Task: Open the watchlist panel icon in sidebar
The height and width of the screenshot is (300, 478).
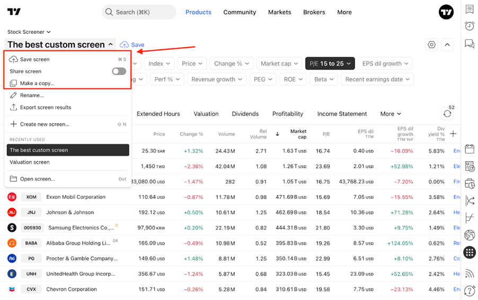Action: (470, 9)
